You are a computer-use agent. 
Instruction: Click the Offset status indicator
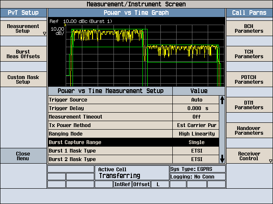coord(141,184)
